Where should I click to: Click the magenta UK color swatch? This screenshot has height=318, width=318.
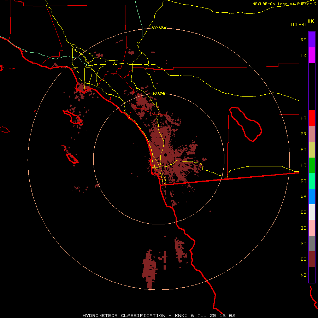tap(312, 55)
